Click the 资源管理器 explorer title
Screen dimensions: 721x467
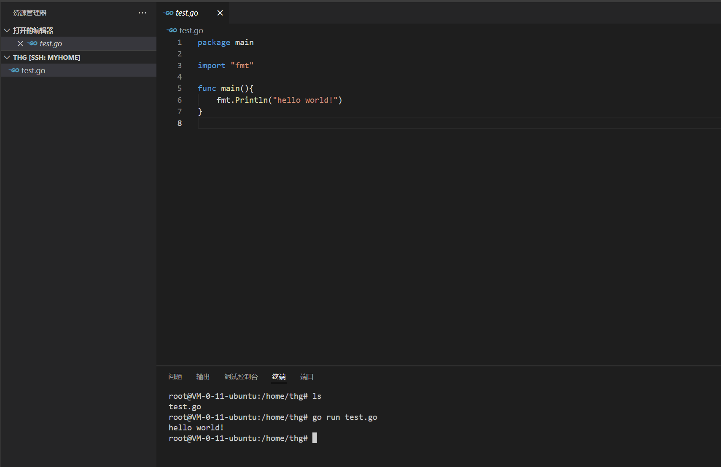coord(30,13)
